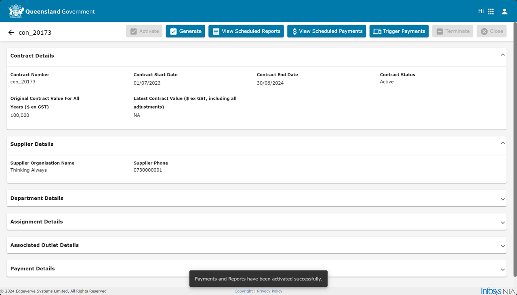Click the Generate button
This screenshot has height=295, width=517.
pos(185,31)
